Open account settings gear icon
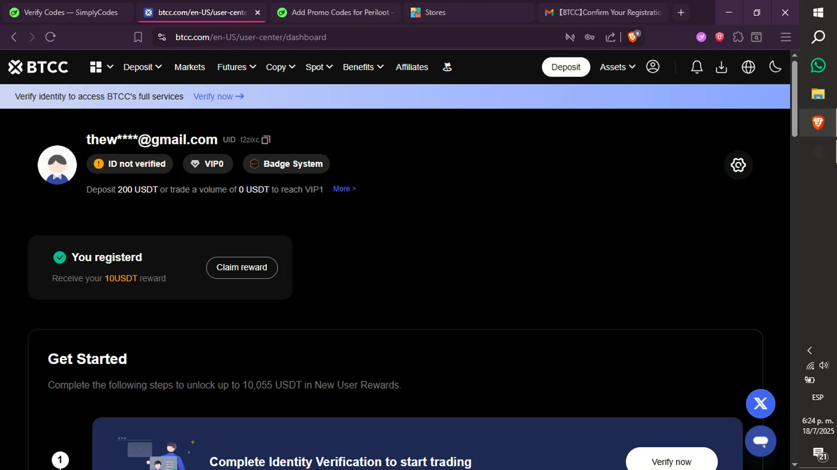 click(738, 165)
